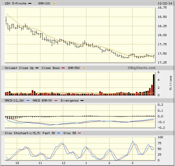Image resolution: width=175 pixels, height=166 pixels.
Task: Click the opening price bar near 18.50
Action: point(6,20)
